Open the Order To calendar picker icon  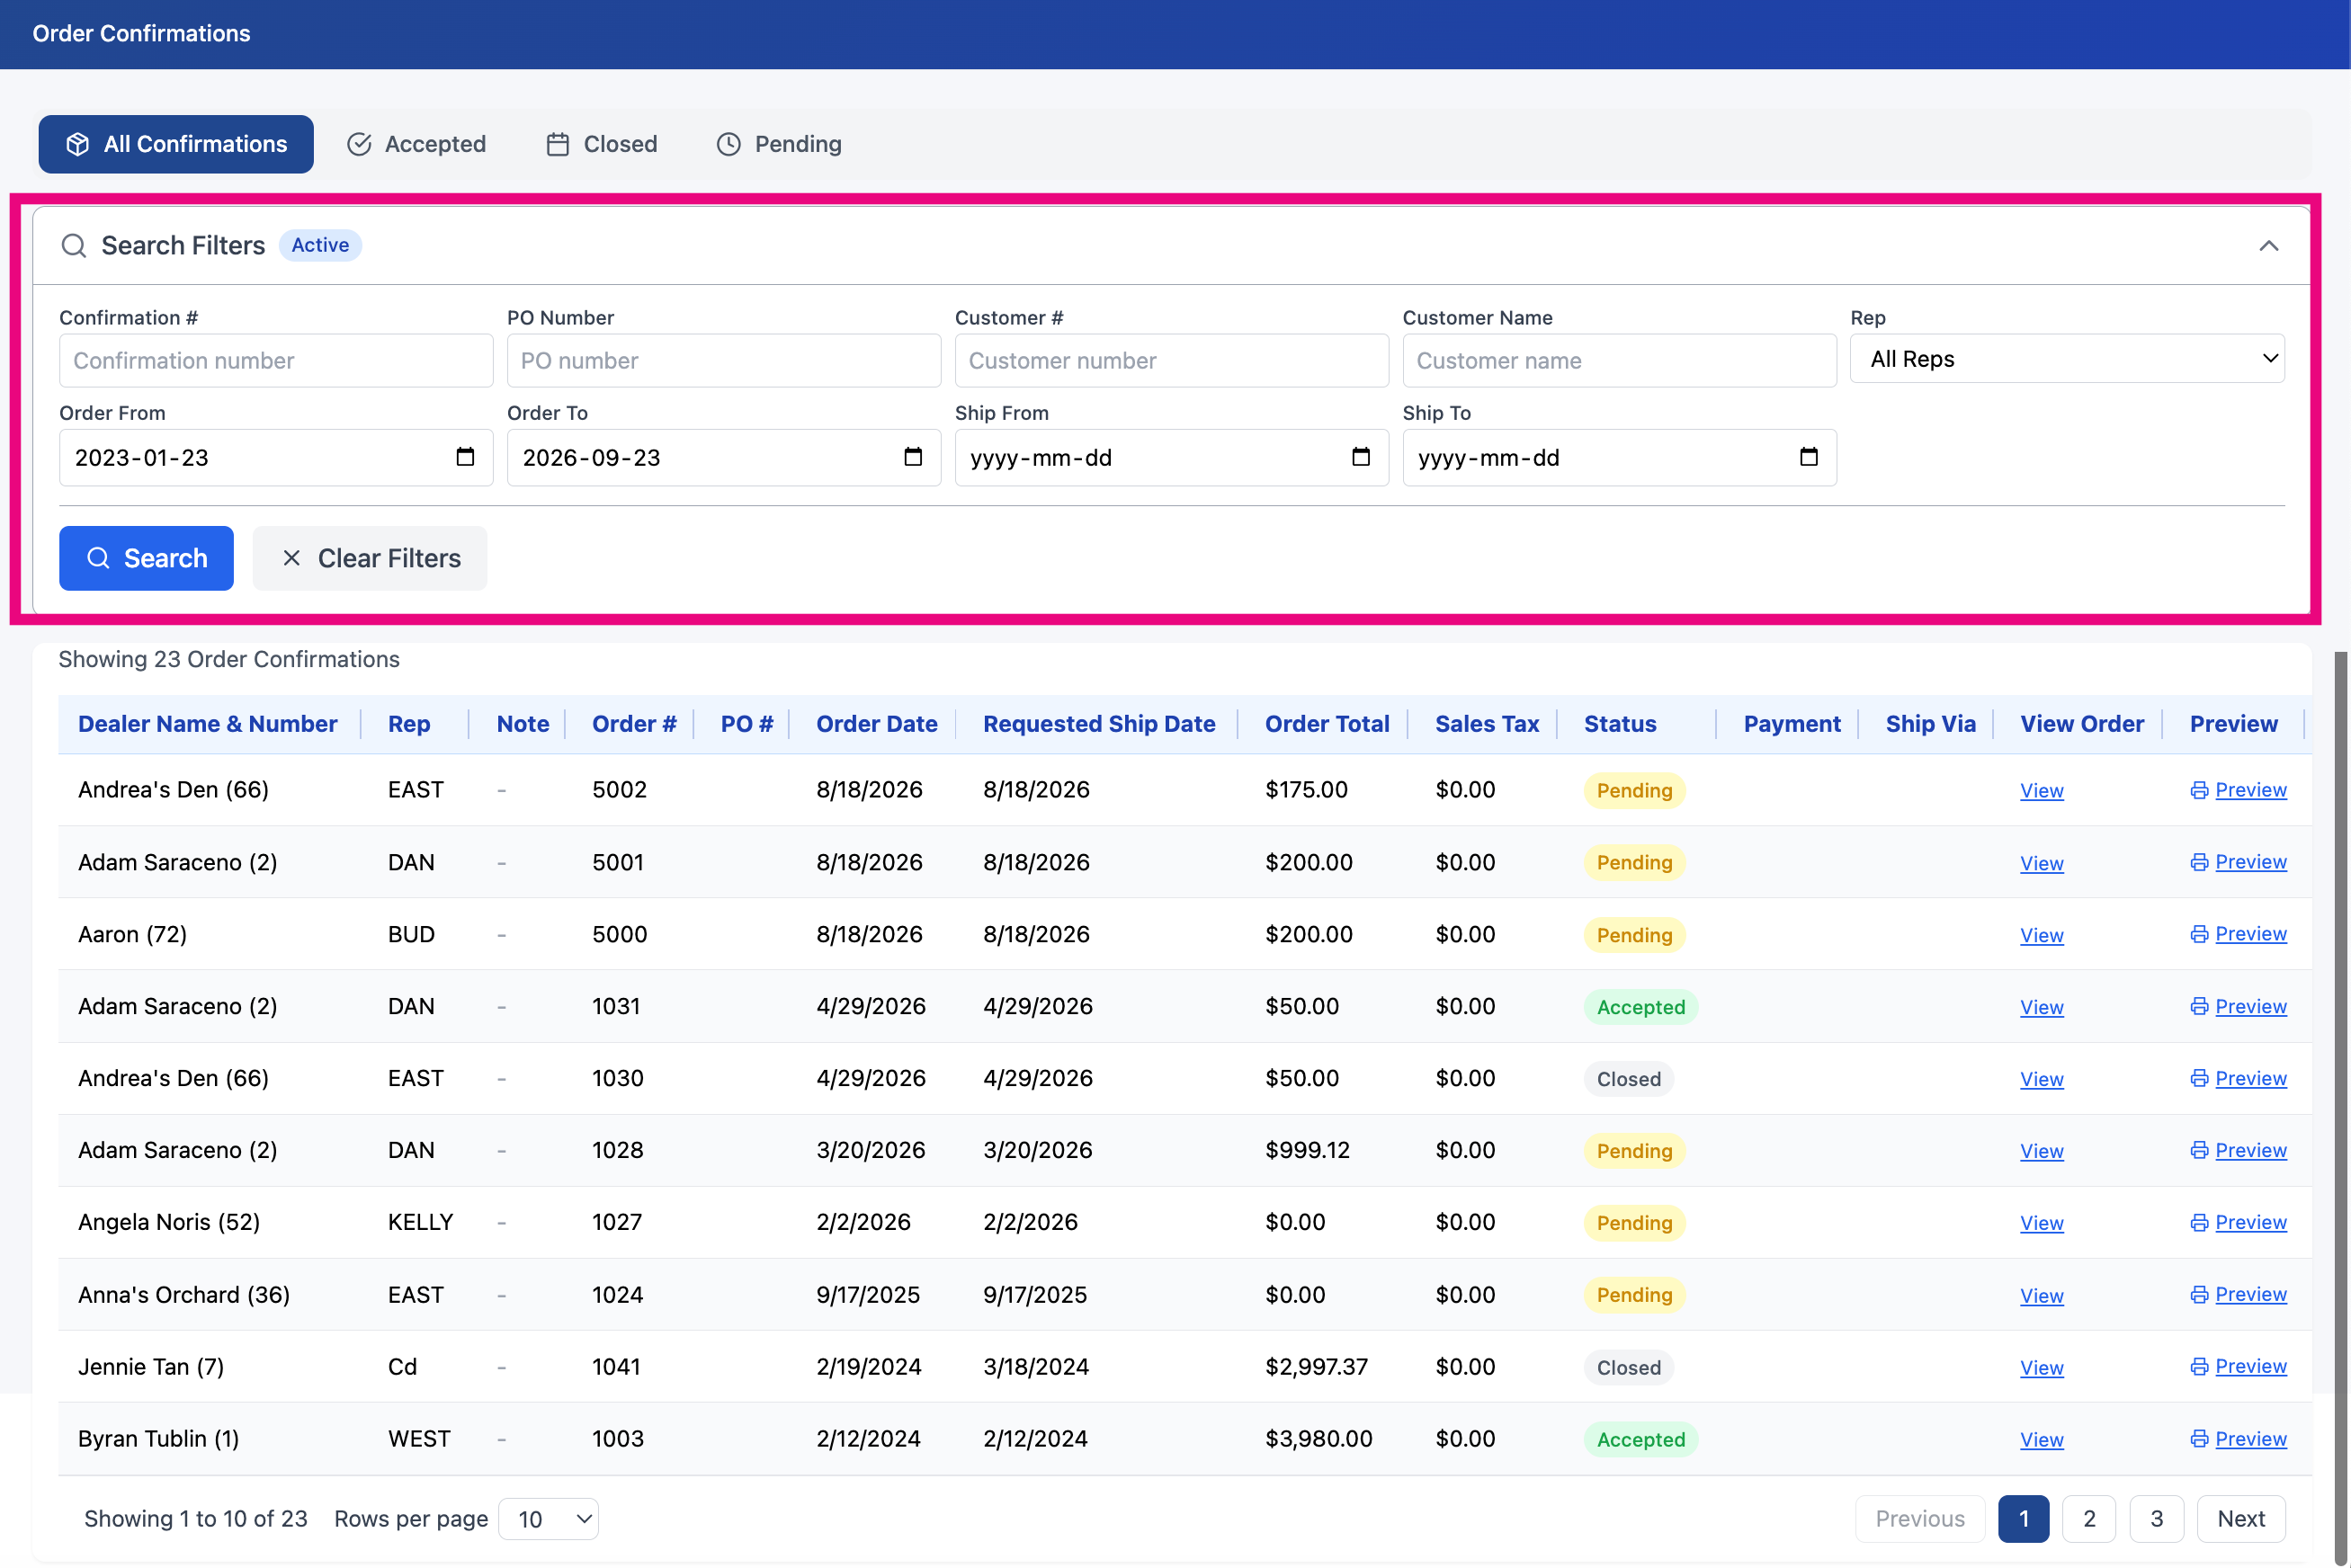pos(912,457)
